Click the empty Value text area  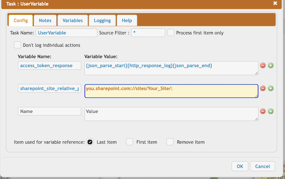click(x=171, y=114)
